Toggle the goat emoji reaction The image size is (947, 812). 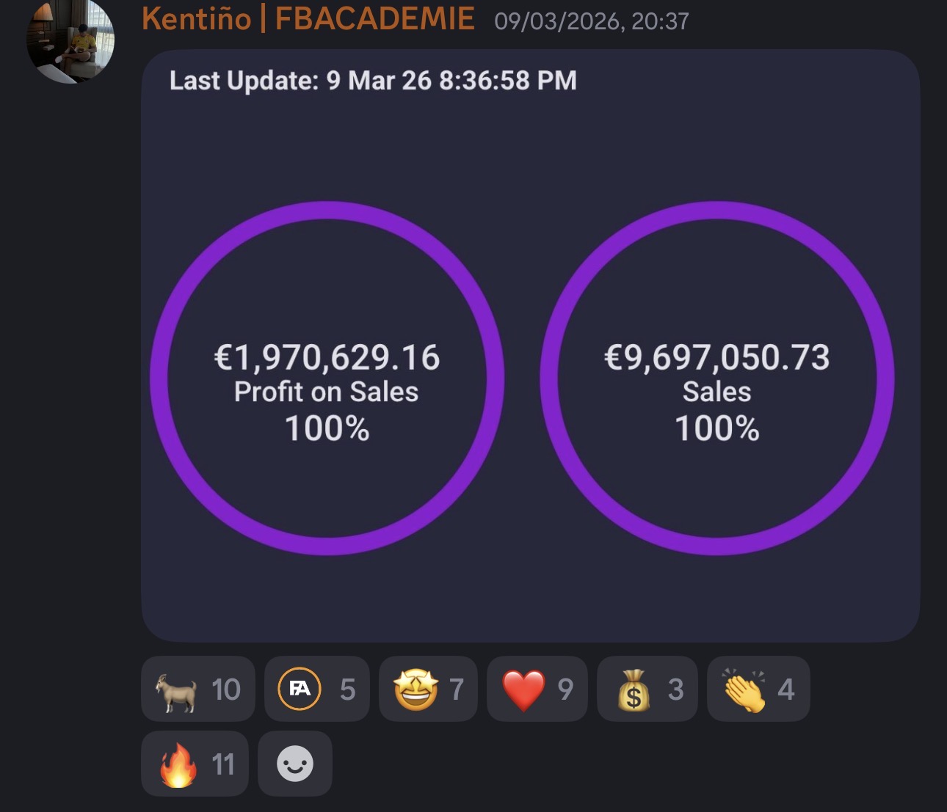coord(197,690)
